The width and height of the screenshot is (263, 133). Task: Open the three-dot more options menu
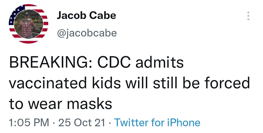pos(248,16)
